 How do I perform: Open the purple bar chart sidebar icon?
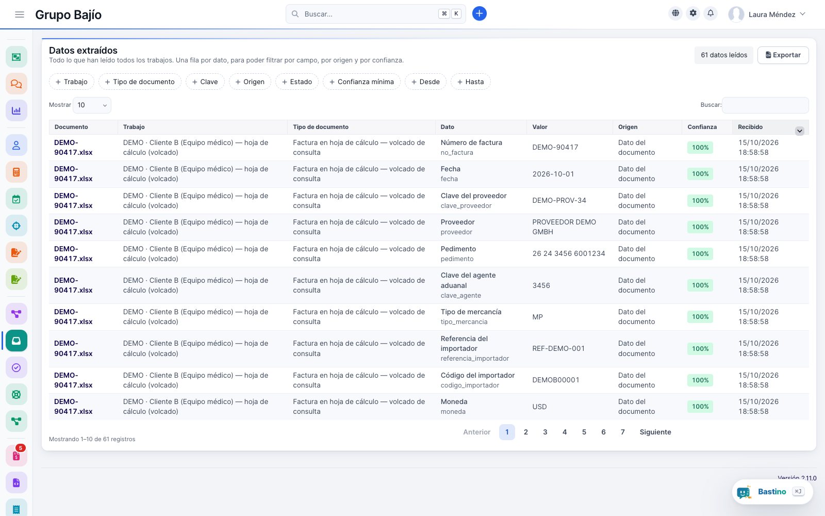[x=16, y=110]
